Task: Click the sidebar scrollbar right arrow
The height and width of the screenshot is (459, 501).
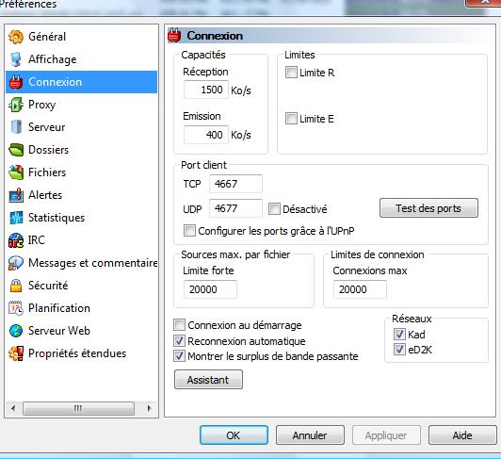Action: pos(149,408)
